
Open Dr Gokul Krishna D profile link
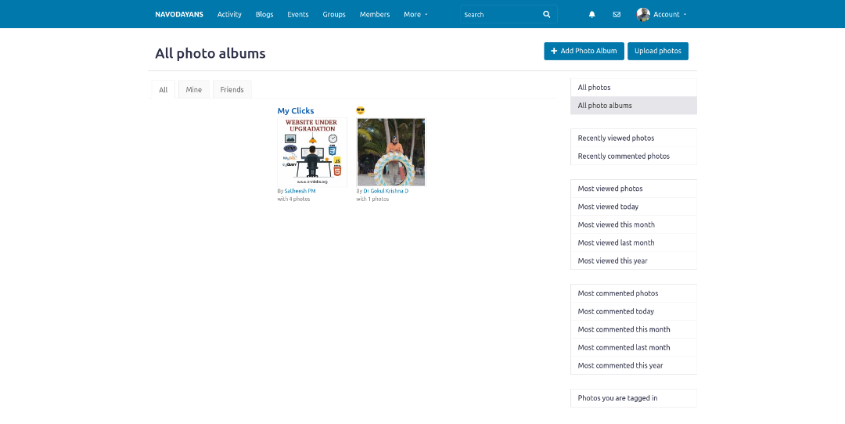tap(385, 191)
